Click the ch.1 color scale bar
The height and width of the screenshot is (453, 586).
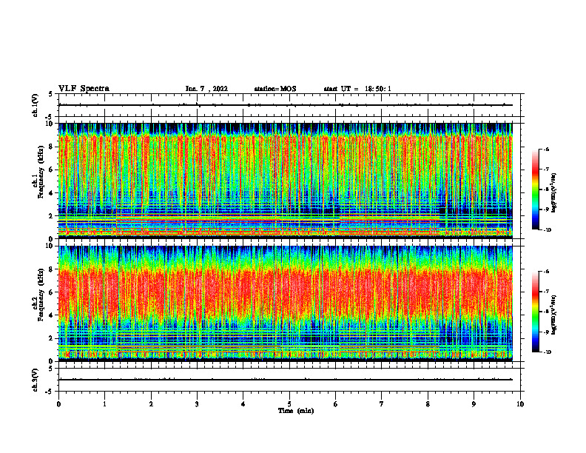coord(535,189)
